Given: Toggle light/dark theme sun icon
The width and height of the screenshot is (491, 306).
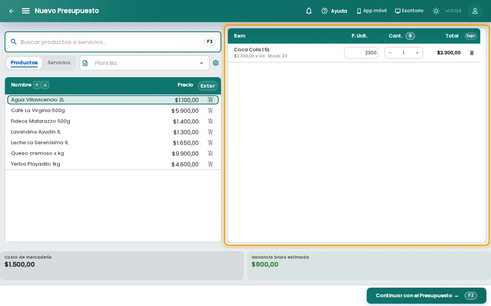Looking at the screenshot, I should 436,11.
